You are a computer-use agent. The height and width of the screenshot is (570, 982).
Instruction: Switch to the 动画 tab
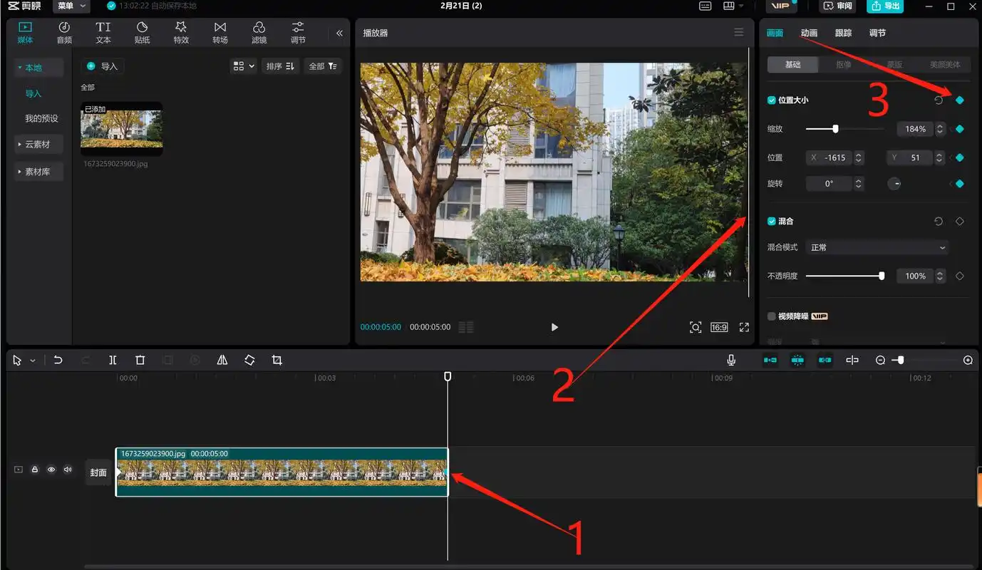(809, 33)
